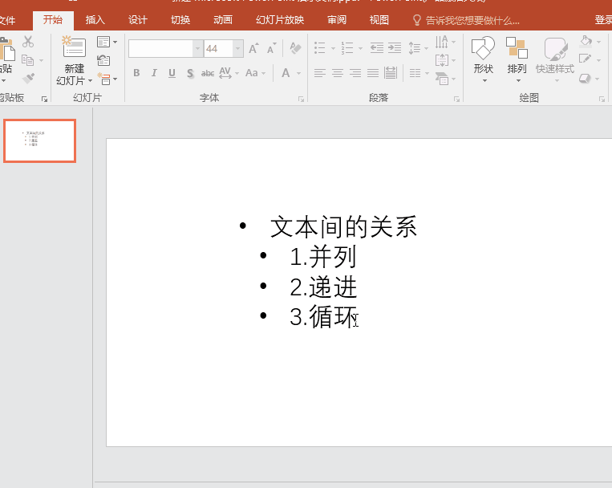Screen dimensions: 612x488
Task: Switch to the Design (设计) tab
Action: pyautogui.click(x=138, y=19)
